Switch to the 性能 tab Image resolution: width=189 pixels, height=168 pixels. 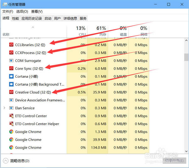15,18
